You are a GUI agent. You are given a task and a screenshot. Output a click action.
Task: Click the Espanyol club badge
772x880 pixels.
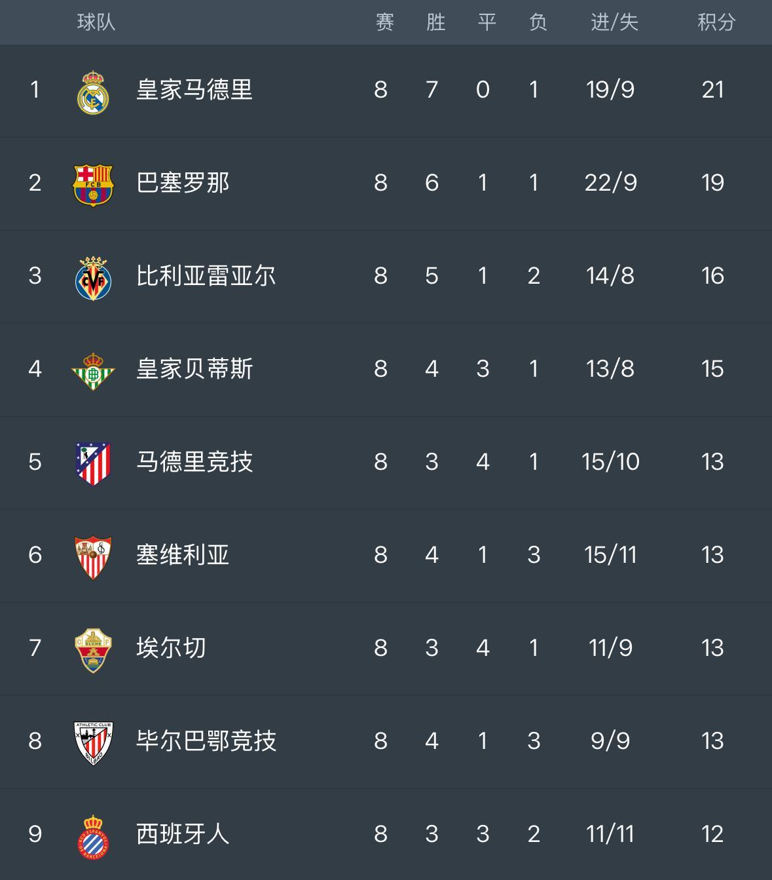pyautogui.click(x=93, y=836)
